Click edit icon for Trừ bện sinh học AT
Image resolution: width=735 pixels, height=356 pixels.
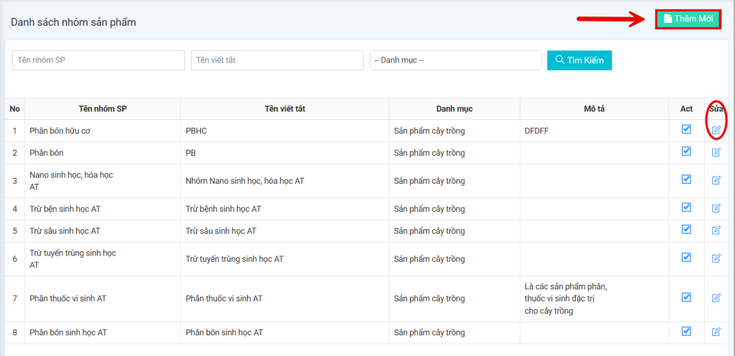point(716,208)
